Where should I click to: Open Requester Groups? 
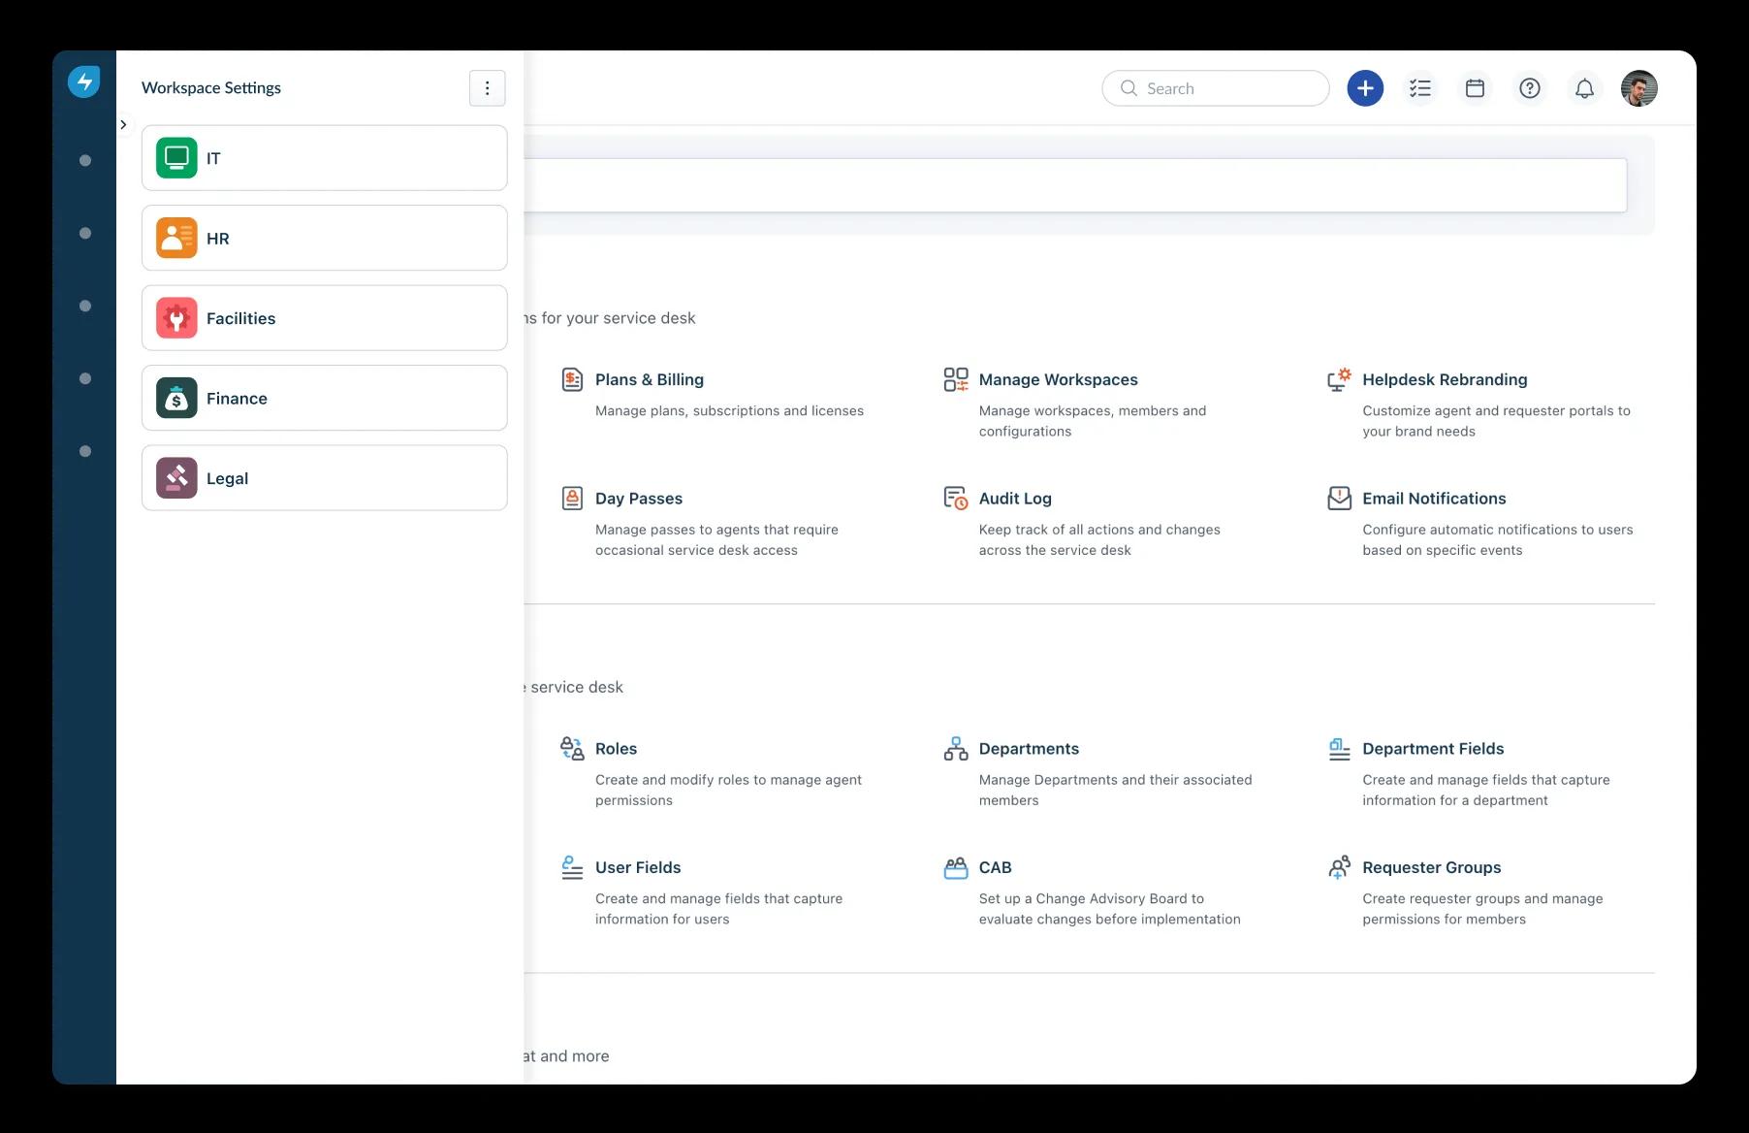1431,867
